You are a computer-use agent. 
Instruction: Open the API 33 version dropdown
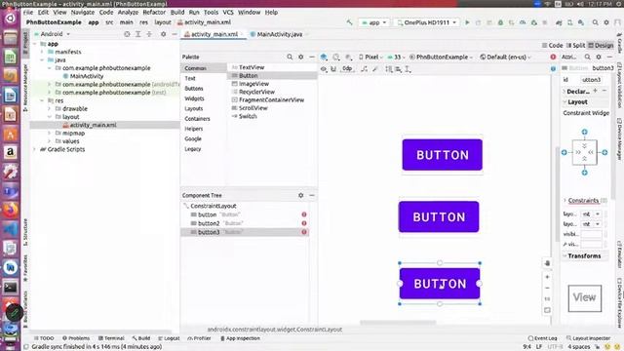396,57
